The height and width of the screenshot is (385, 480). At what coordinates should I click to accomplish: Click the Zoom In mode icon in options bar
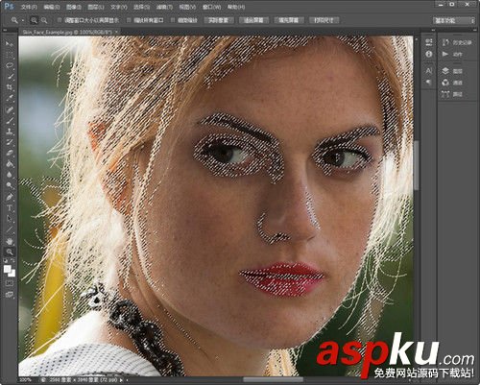(x=34, y=20)
